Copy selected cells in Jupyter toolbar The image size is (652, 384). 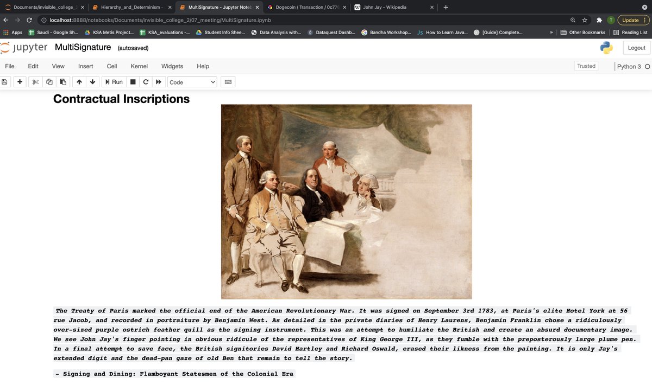pyautogui.click(x=49, y=82)
